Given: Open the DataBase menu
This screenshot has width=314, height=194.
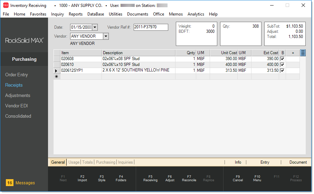Looking at the screenshot, I should tap(96, 14).
